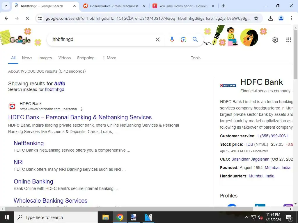Open the Headquarters Mumbai, India link
Screen dimensions: 298x223
coord(262,176)
